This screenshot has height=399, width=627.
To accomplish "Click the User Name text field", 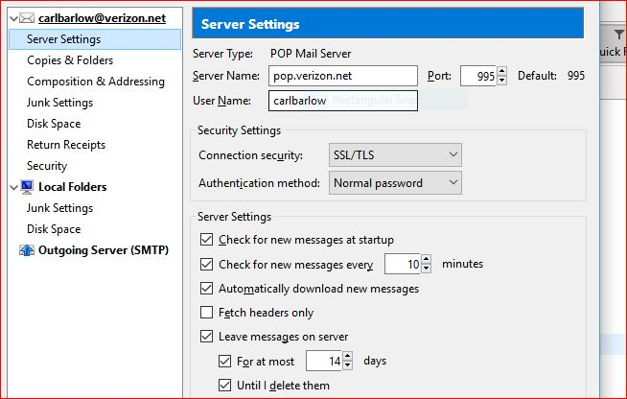I will (343, 101).
